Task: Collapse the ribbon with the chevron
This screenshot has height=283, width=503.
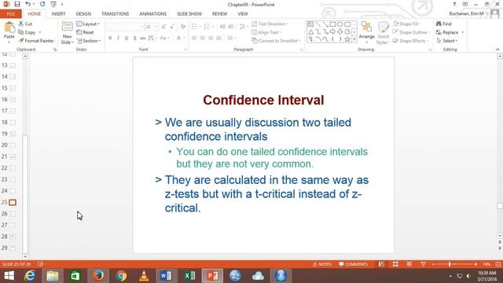Action: click(497, 50)
